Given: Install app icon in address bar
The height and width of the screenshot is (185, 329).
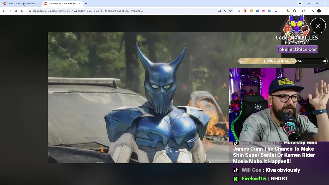Looking at the screenshot, I should [x=219, y=11].
